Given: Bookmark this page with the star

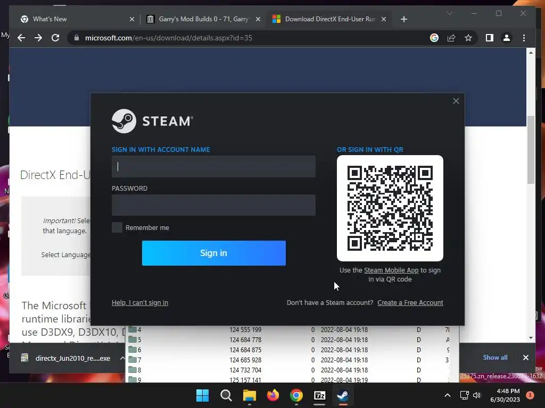Looking at the screenshot, I should [468, 38].
